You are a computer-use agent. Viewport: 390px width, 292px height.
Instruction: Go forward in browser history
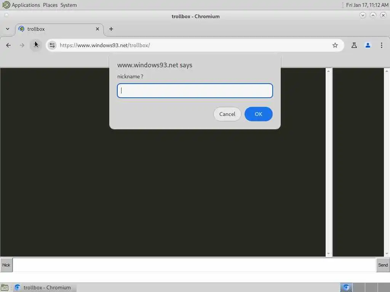22,45
